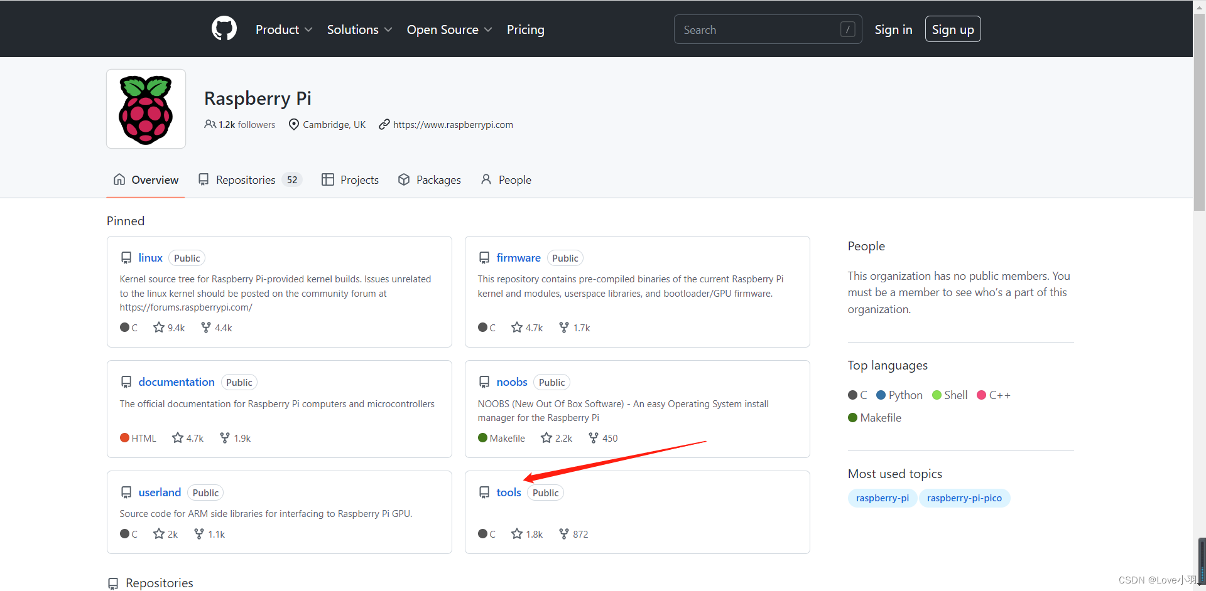
Task: Open the raspberry-pi-pico topic tag
Action: click(964, 498)
